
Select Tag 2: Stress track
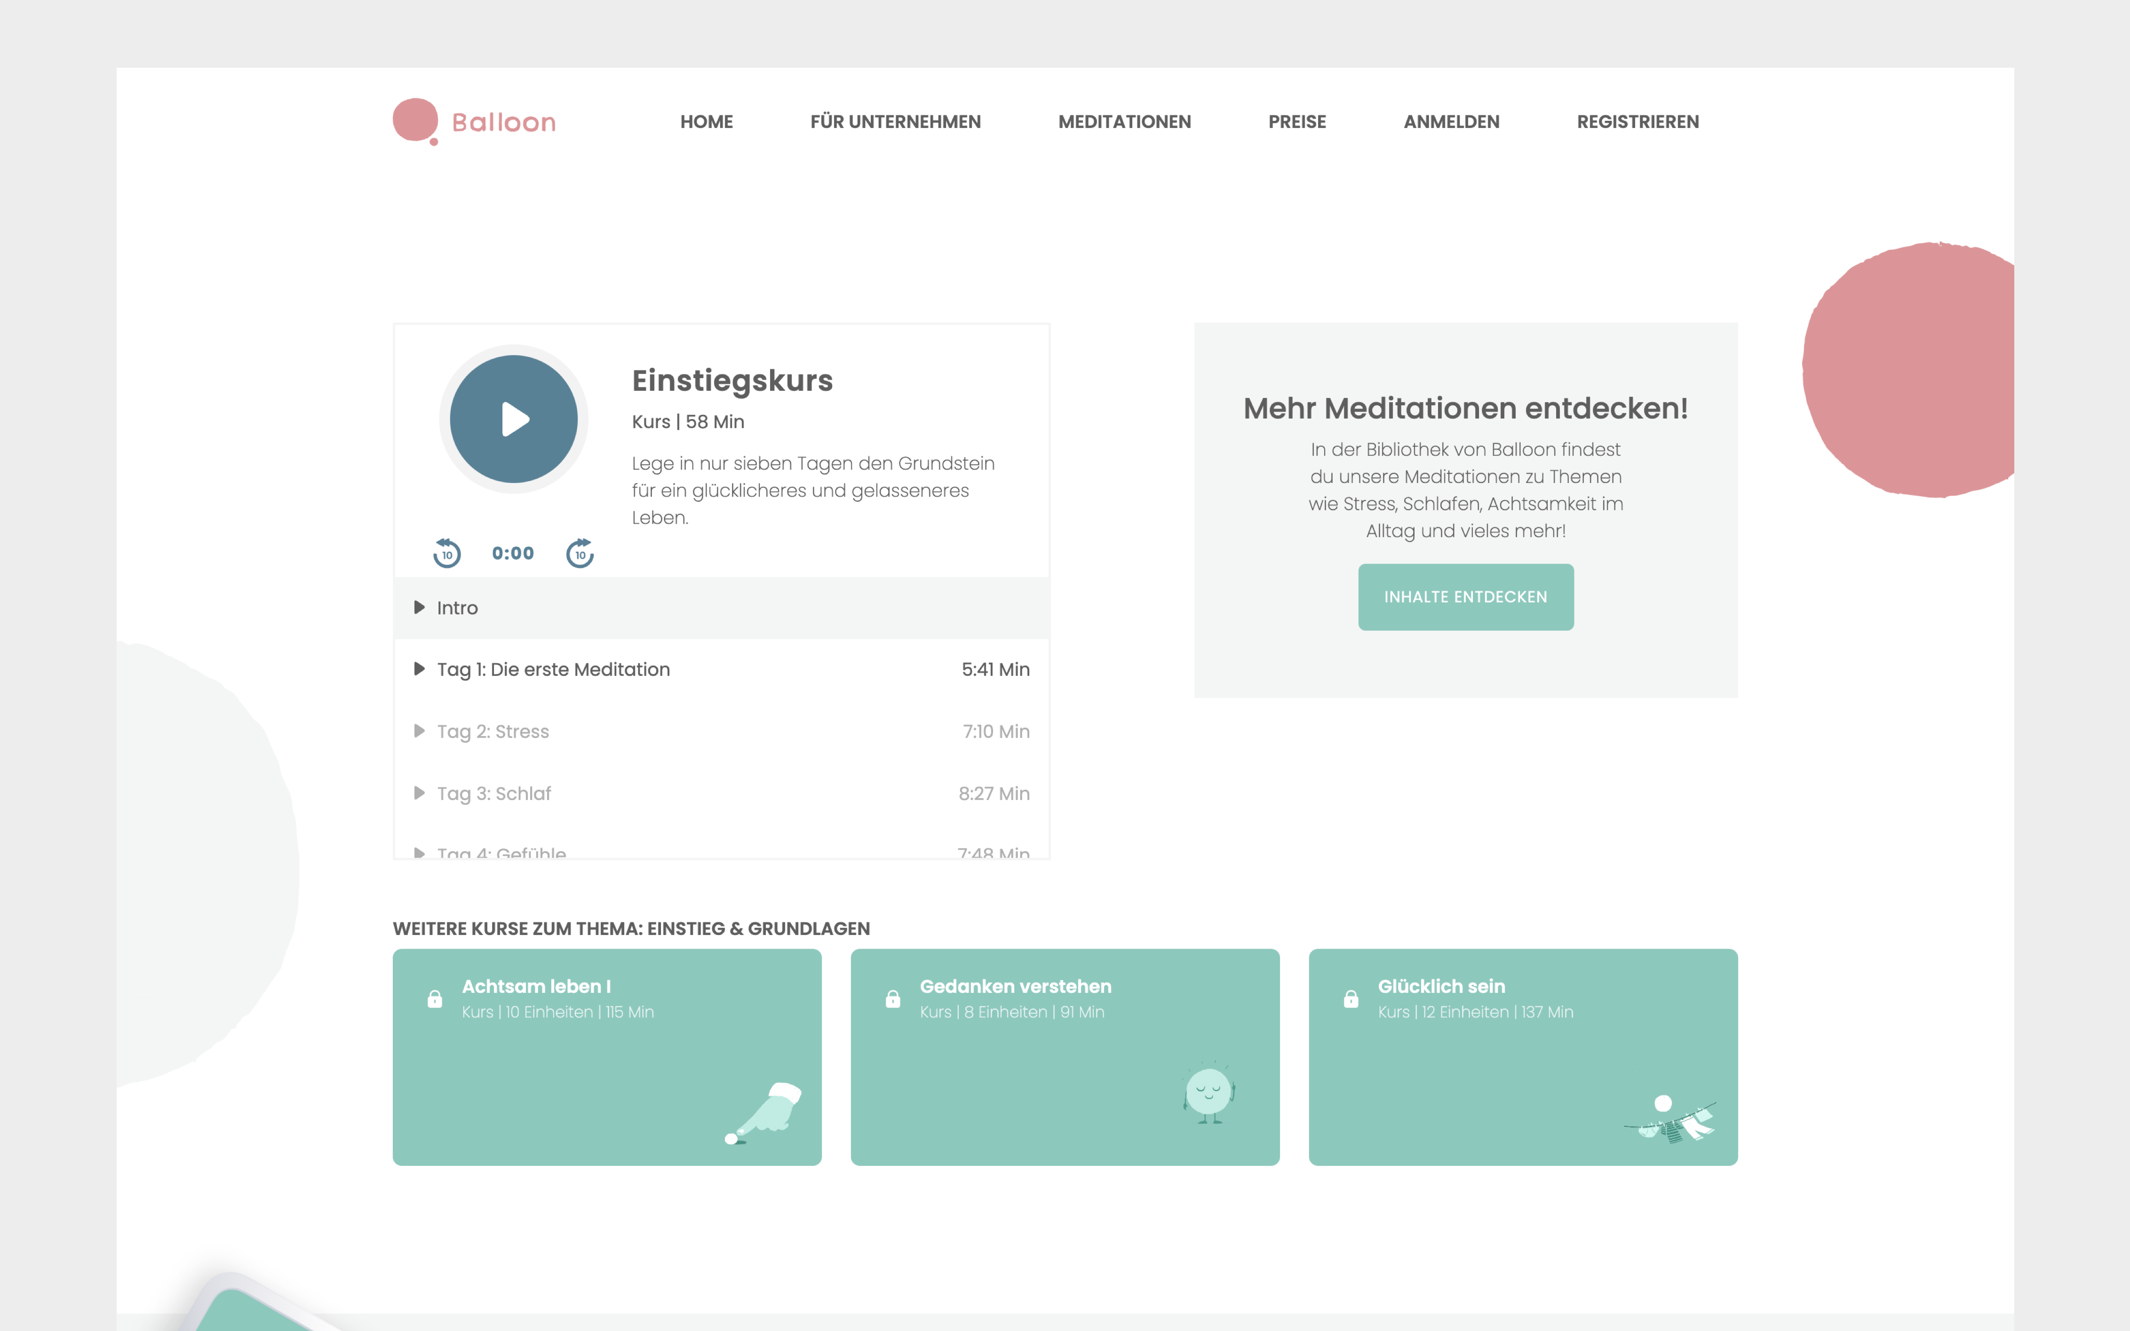722,731
